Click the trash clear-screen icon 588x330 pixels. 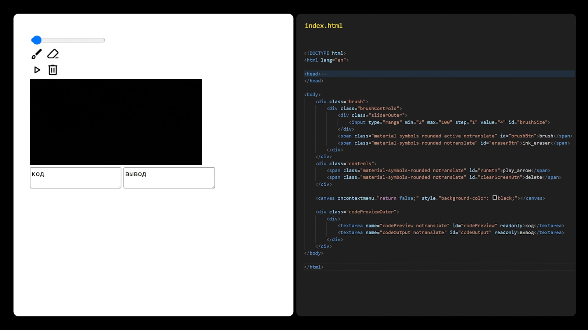(53, 70)
